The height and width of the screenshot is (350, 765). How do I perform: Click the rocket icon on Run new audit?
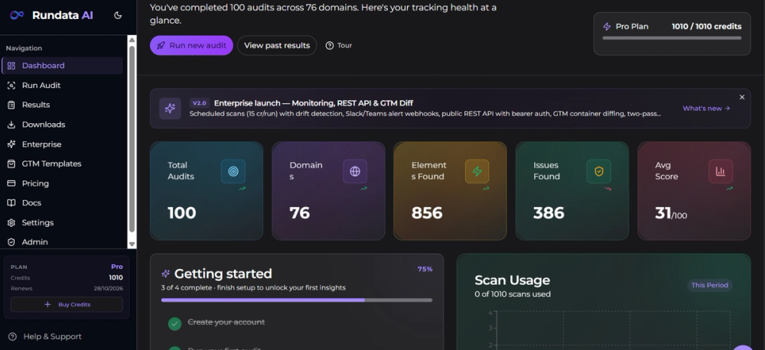pyautogui.click(x=161, y=45)
